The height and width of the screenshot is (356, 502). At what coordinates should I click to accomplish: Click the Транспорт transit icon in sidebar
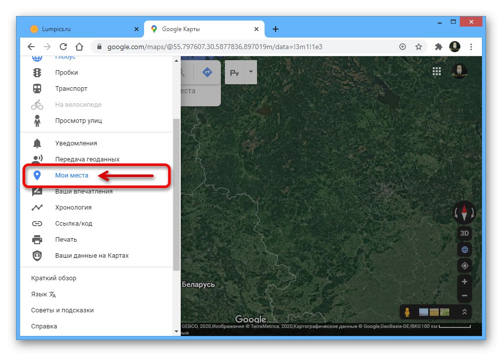click(37, 88)
